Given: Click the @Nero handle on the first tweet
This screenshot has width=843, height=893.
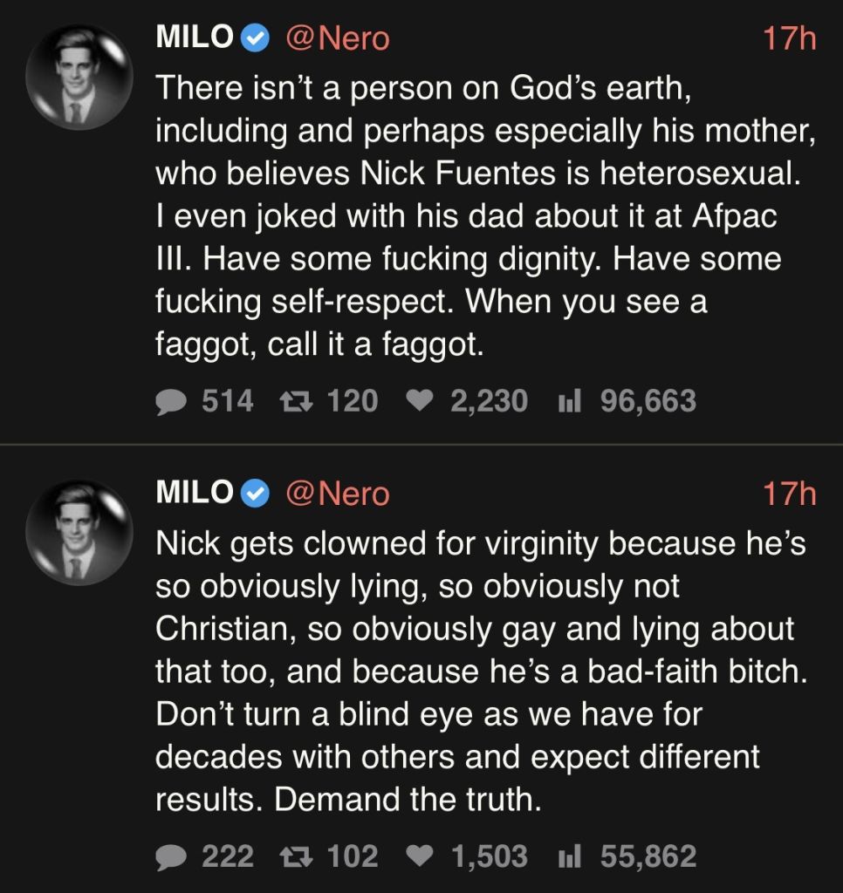Looking at the screenshot, I should [x=337, y=39].
